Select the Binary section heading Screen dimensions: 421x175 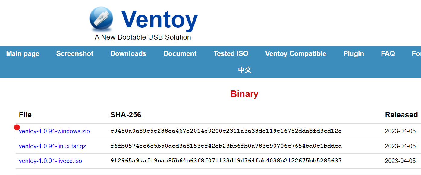(x=244, y=94)
